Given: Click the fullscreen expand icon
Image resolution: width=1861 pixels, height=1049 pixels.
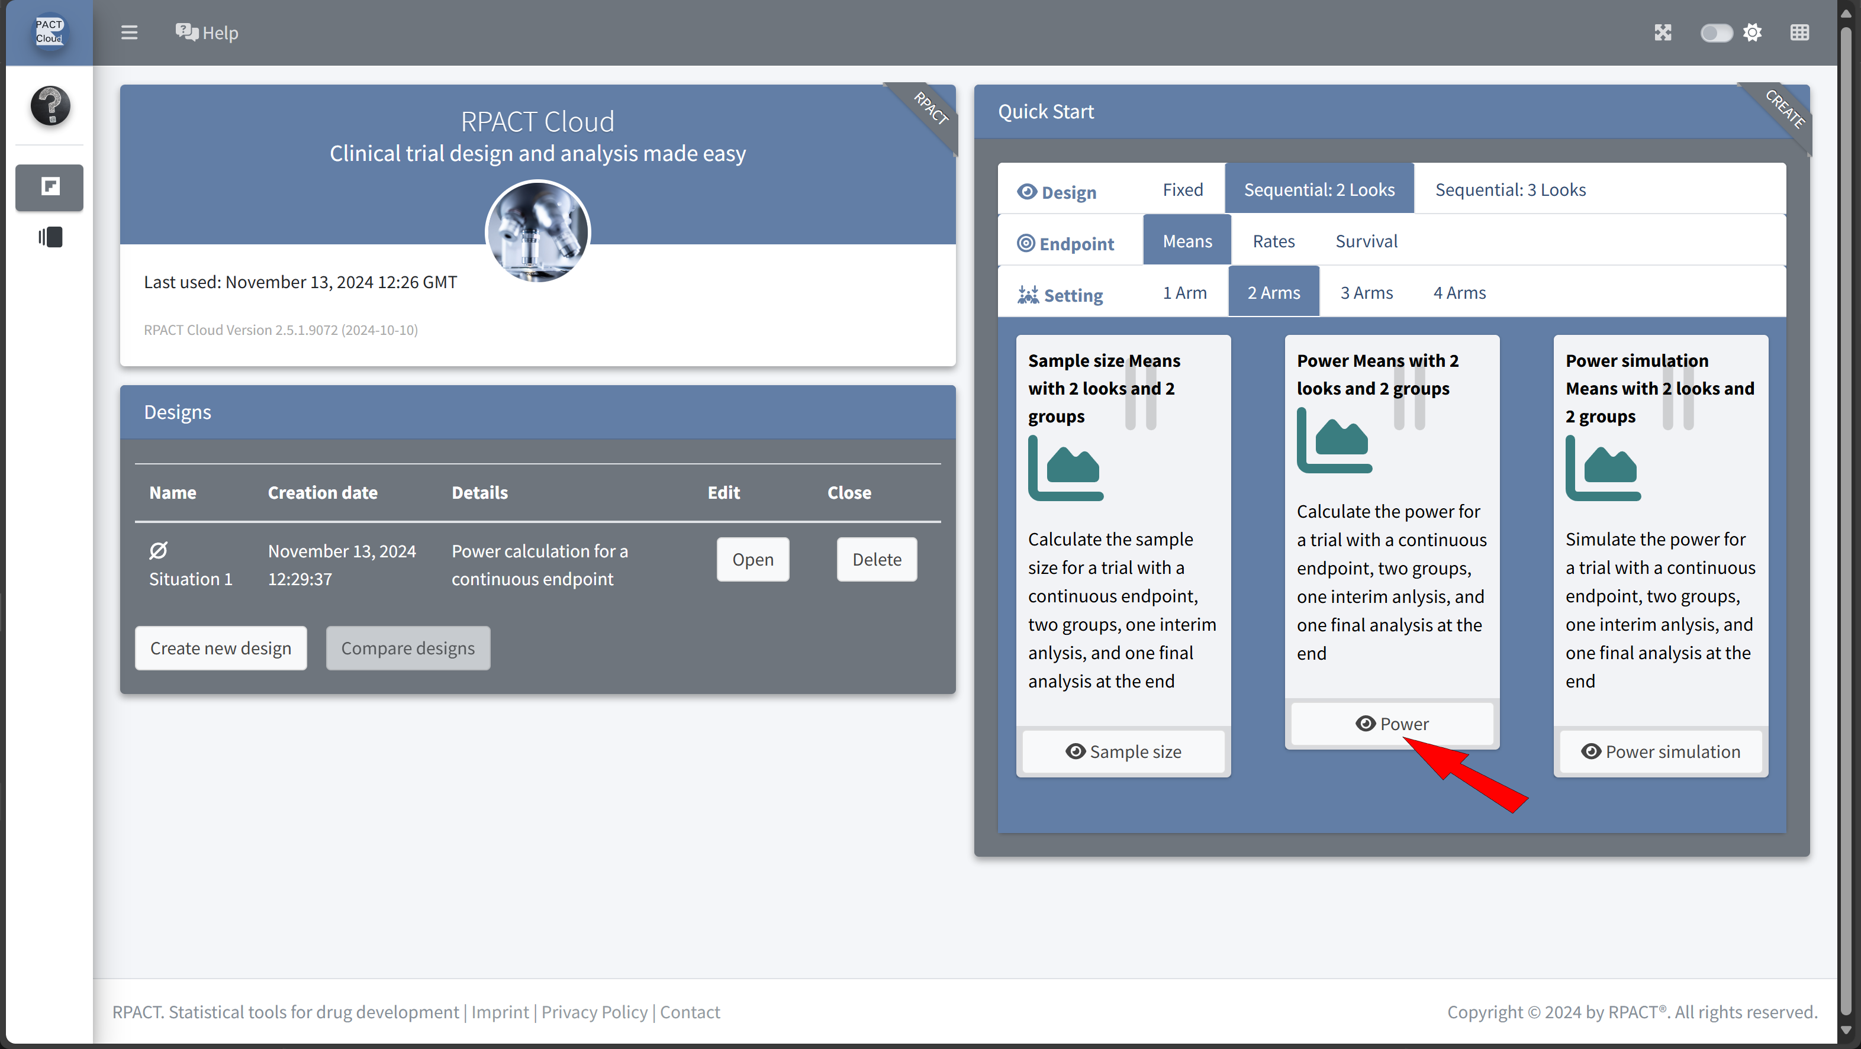Looking at the screenshot, I should tap(1662, 33).
